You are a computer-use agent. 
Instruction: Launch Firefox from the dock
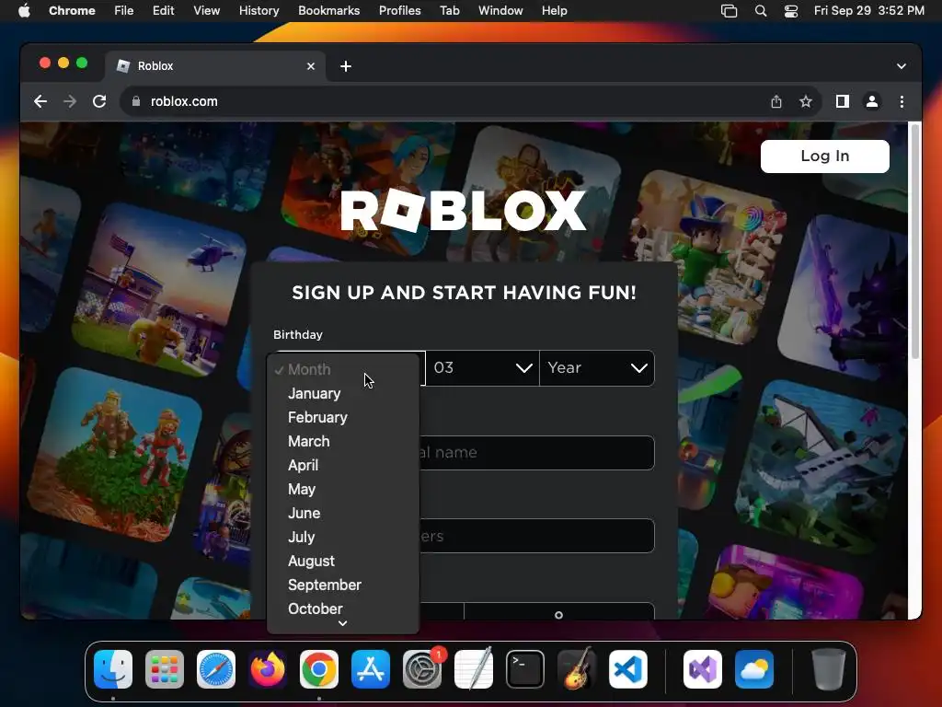pyautogui.click(x=268, y=669)
